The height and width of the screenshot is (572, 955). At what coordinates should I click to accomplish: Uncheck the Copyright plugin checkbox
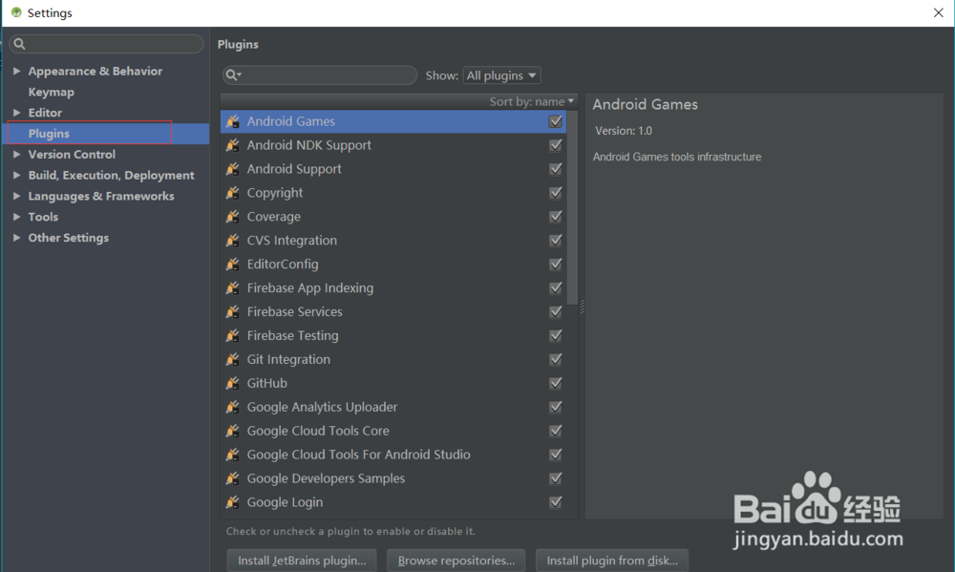click(x=556, y=193)
